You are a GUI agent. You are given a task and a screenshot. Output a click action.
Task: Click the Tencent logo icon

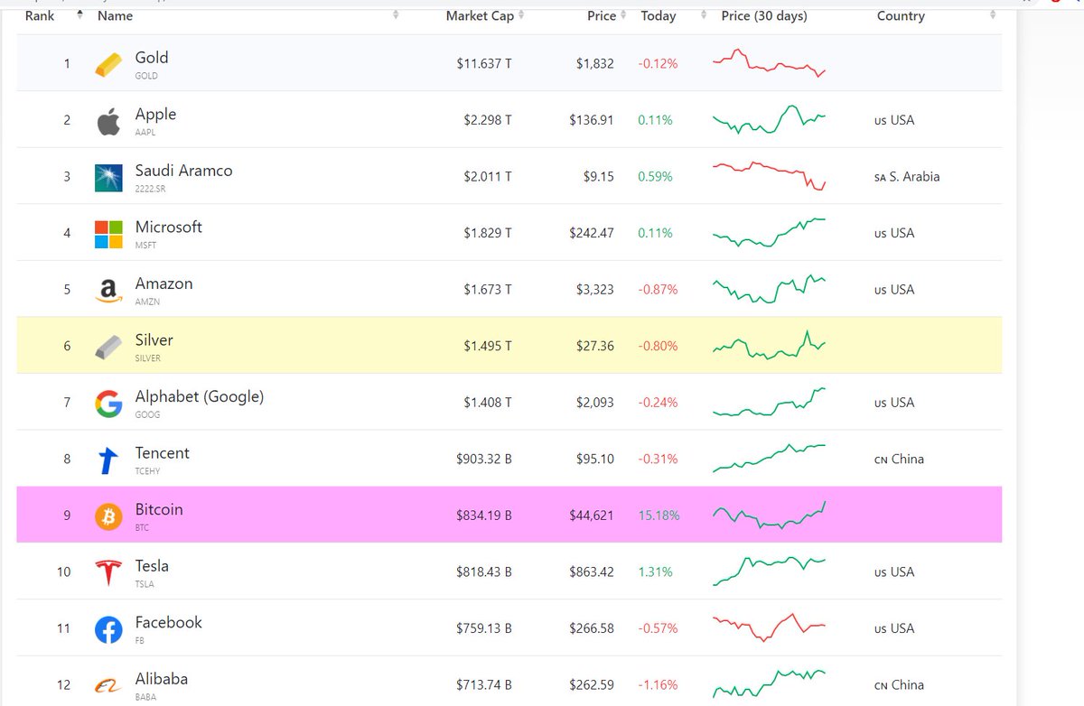108,460
